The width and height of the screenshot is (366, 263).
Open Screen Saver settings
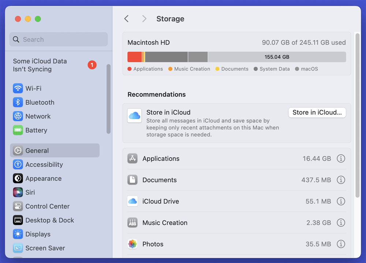pos(18,248)
